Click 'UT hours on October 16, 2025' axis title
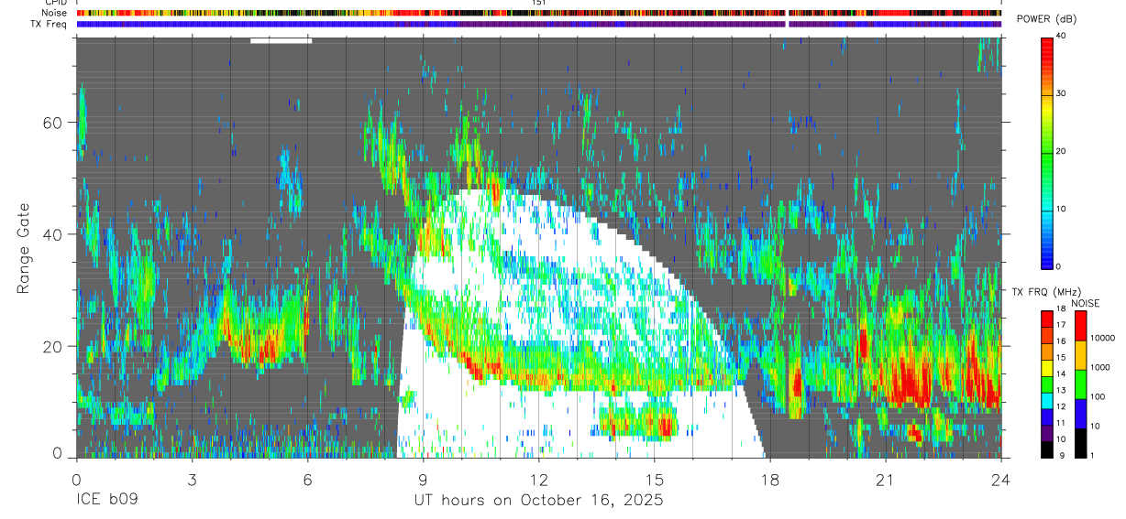The image size is (1126, 519). [x=538, y=501]
